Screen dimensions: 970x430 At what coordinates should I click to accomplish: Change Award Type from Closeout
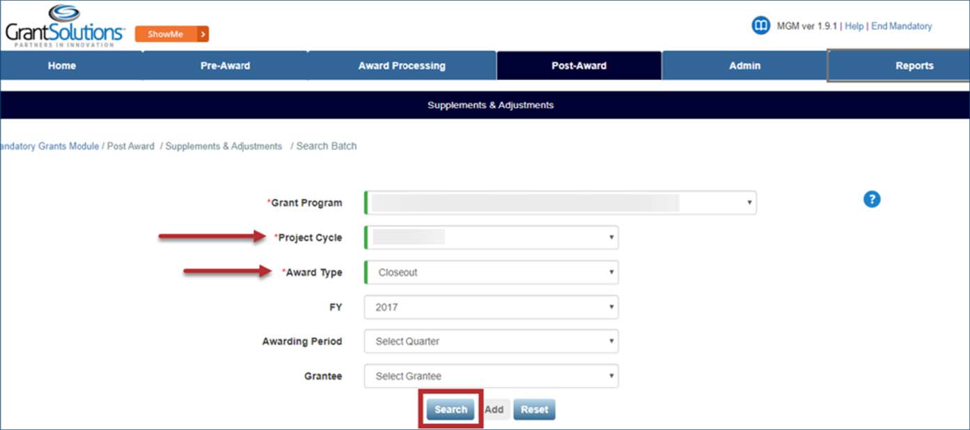pyautogui.click(x=491, y=273)
